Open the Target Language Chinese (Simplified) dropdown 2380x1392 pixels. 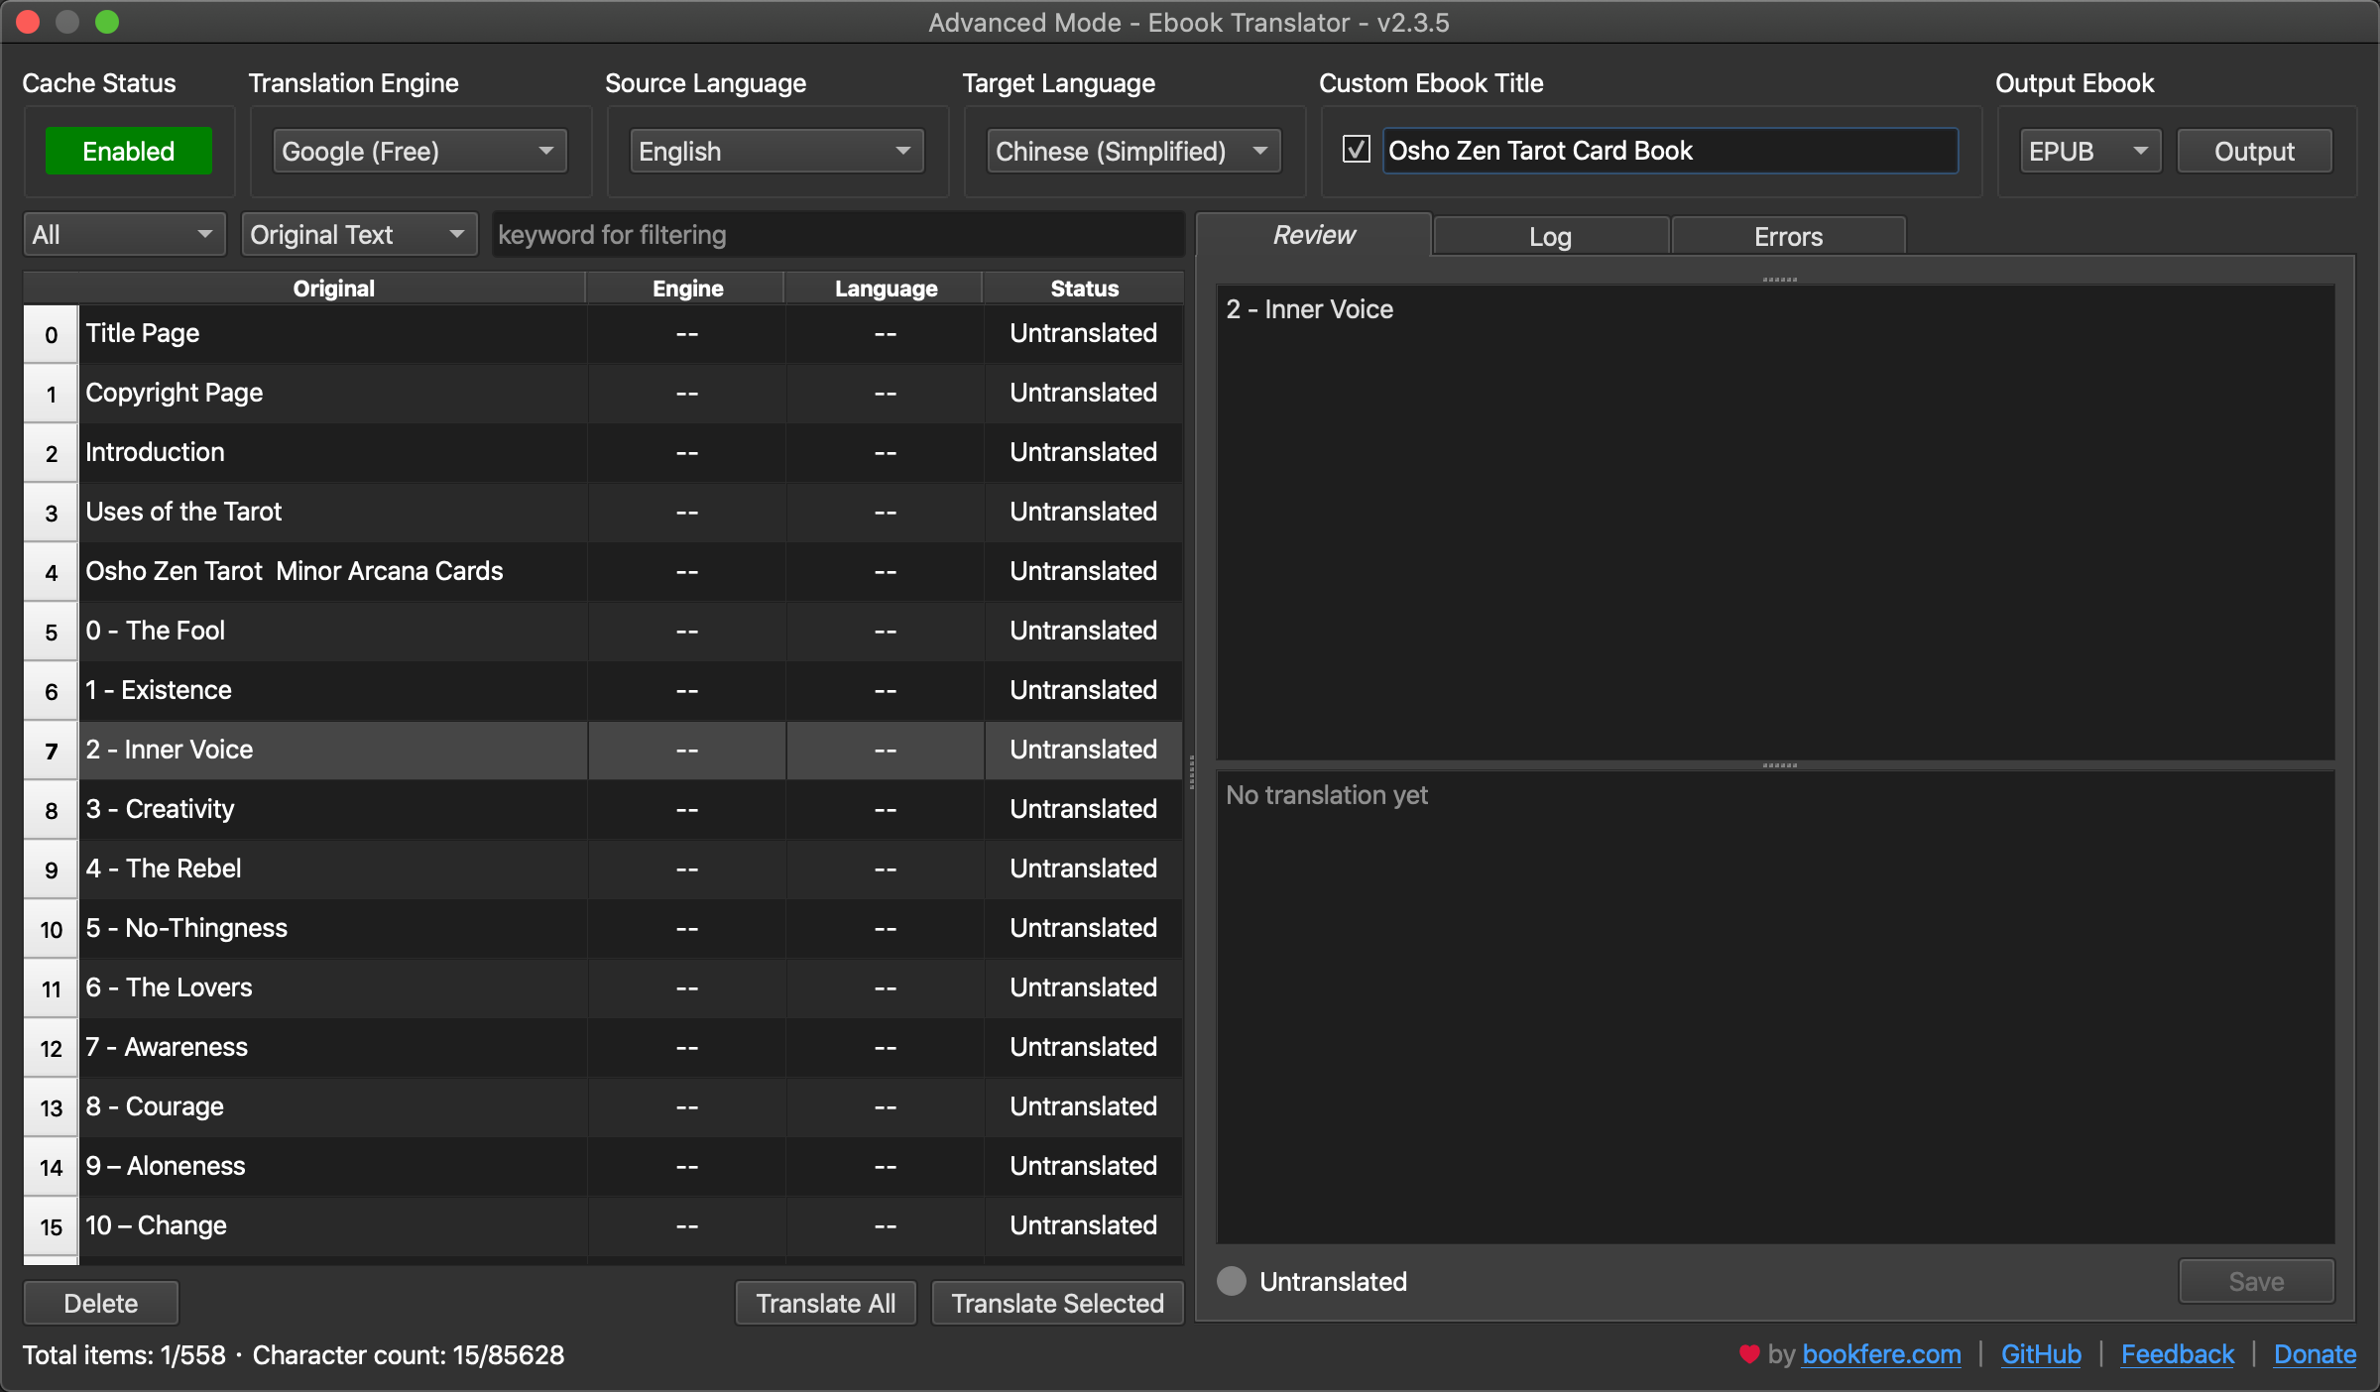[x=1132, y=151]
